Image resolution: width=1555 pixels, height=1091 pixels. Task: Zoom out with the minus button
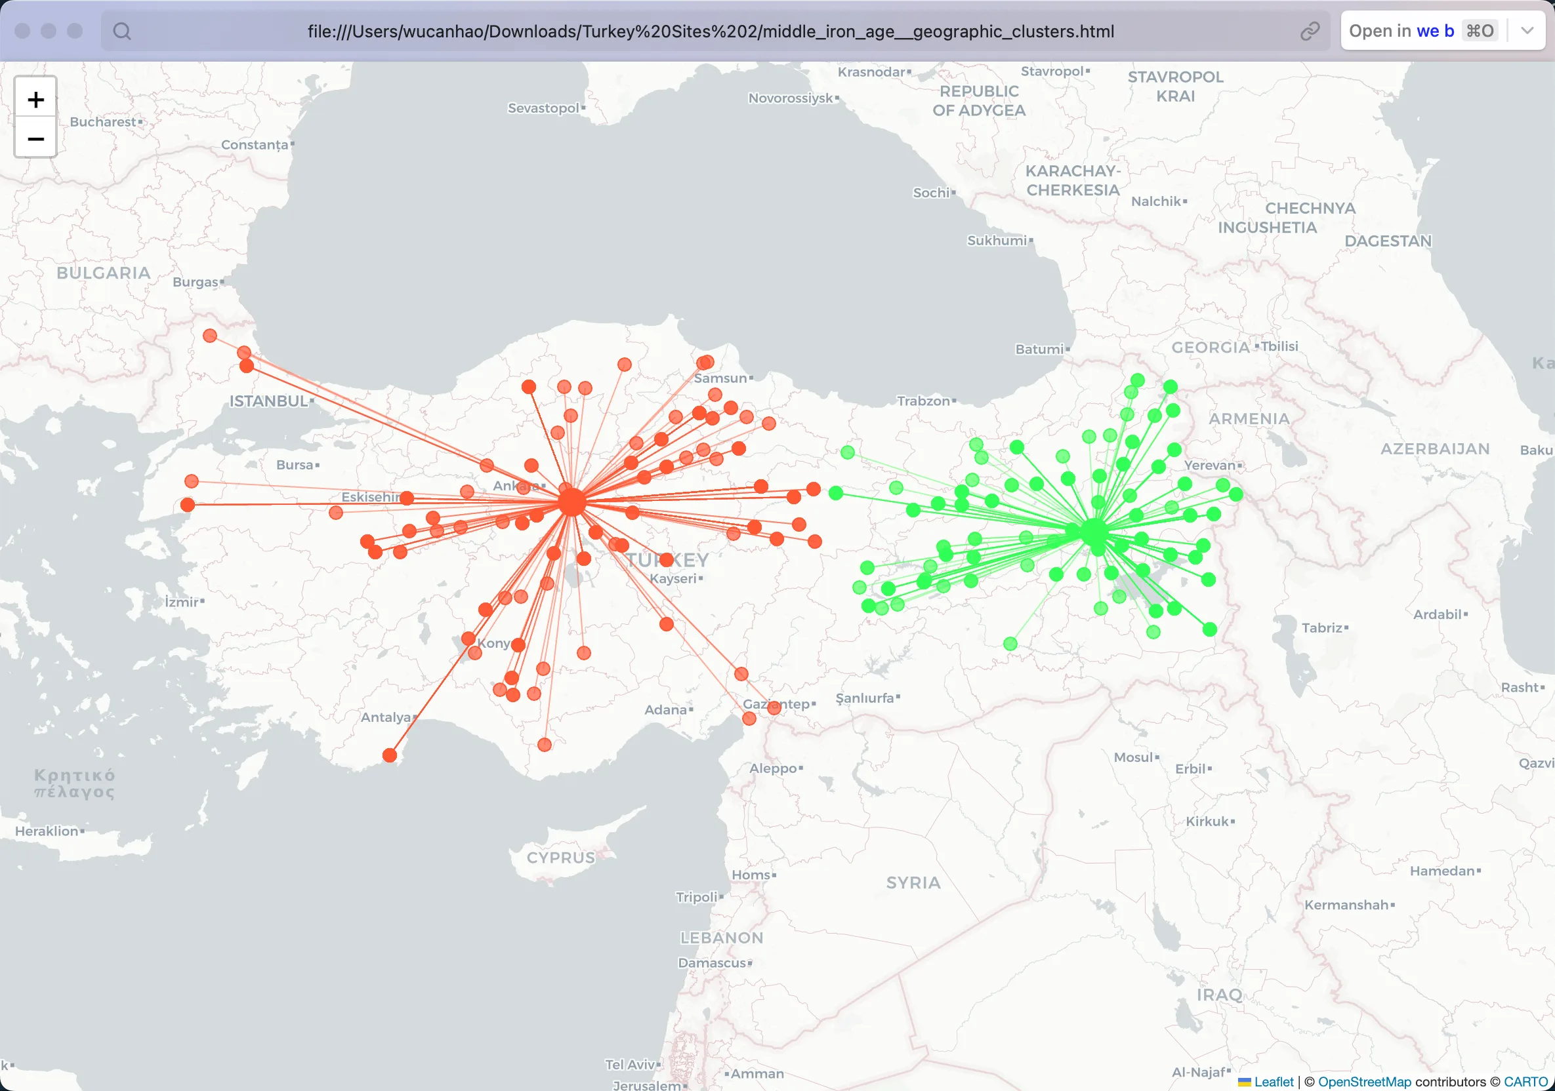pos(35,138)
